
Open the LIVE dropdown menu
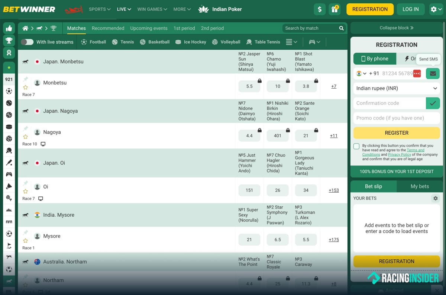124,9
